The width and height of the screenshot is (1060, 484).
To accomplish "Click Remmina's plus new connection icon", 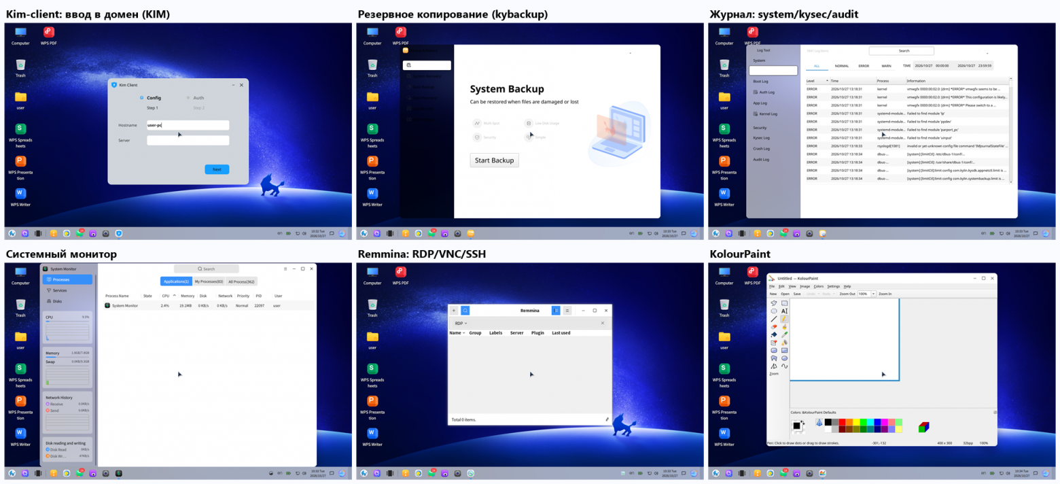I will pyautogui.click(x=454, y=311).
